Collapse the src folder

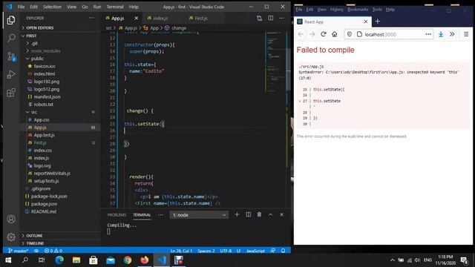tap(34, 112)
